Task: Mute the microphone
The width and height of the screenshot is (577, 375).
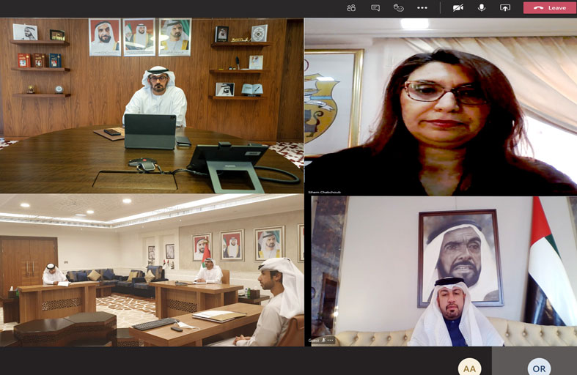Action: coord(482,7)
